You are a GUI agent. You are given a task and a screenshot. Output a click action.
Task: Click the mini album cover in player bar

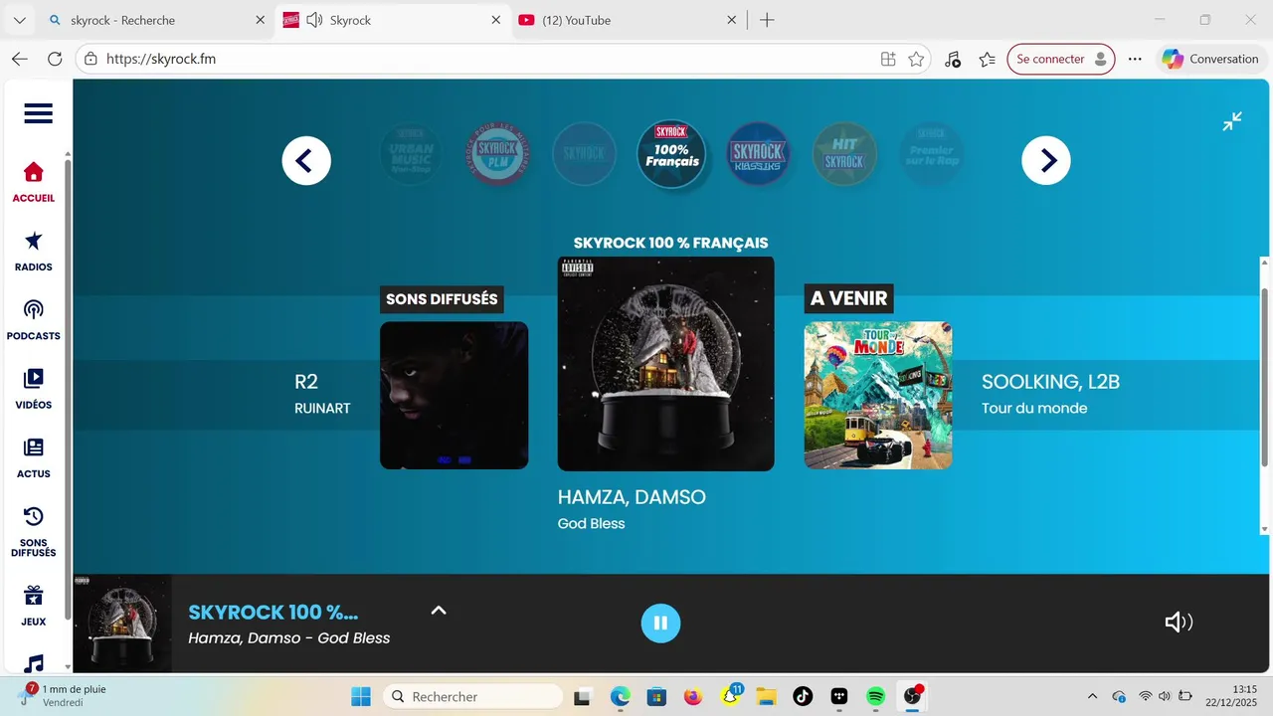click(122, 624)
